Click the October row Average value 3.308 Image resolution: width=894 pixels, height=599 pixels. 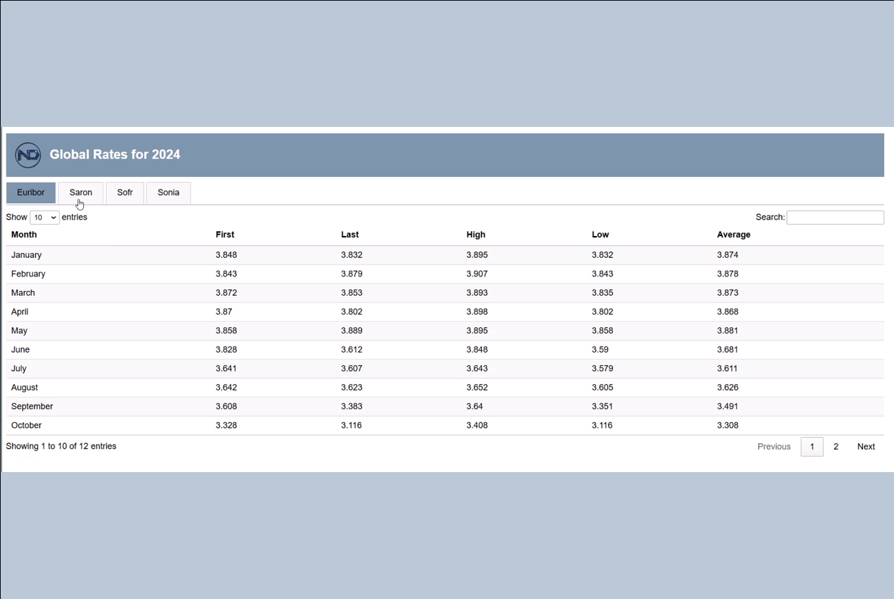(727, 425)
